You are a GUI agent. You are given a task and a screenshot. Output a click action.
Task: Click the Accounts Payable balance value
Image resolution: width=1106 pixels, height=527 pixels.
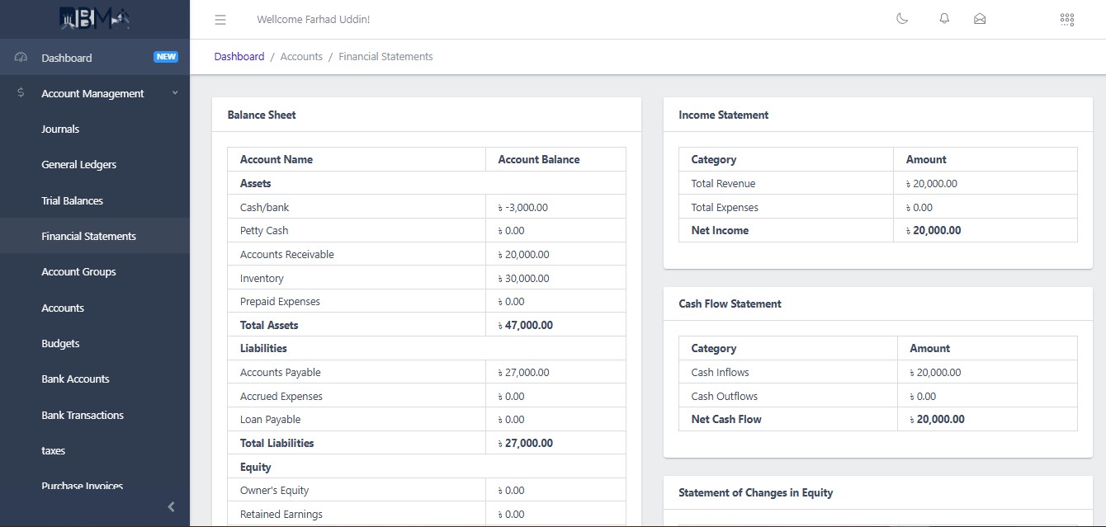523,372
